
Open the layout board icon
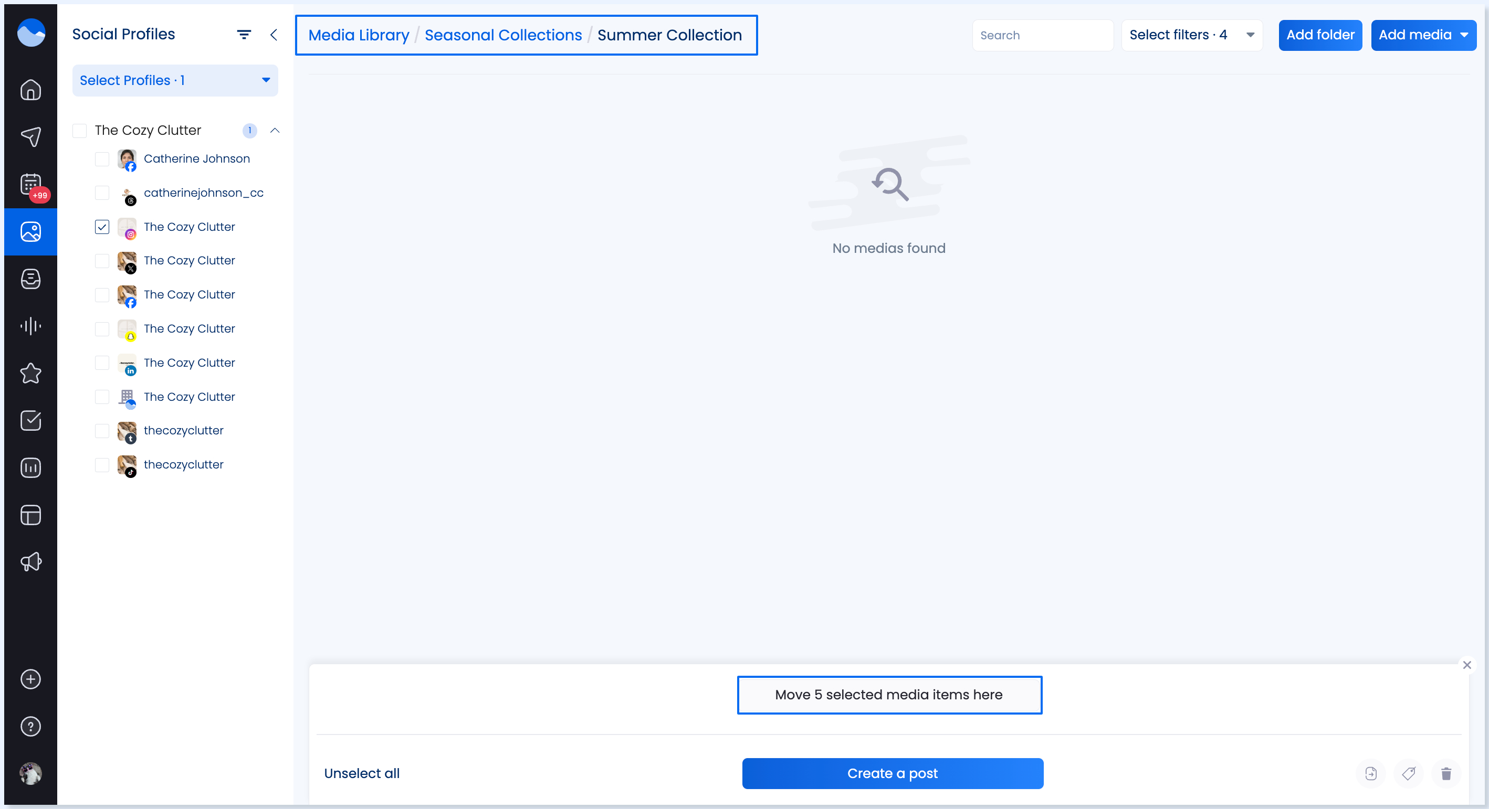(30, 515)
